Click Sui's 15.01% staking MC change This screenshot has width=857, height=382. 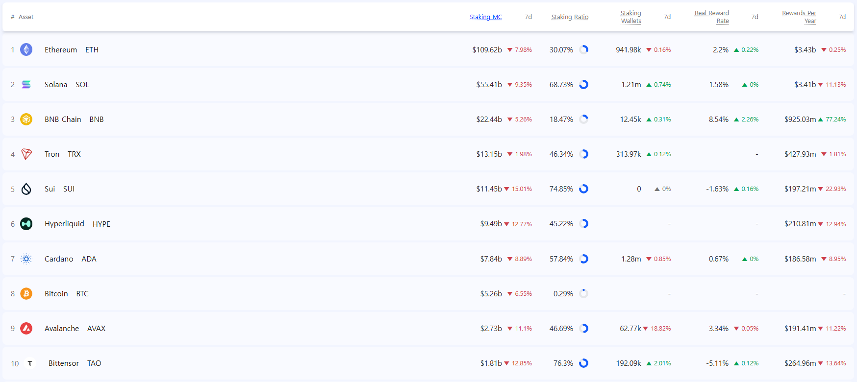click(x=518, y=189)
